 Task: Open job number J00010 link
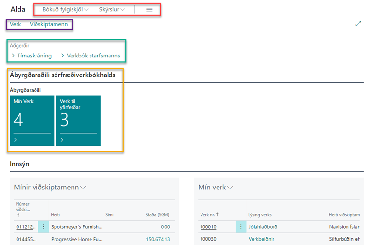(208, 226)
